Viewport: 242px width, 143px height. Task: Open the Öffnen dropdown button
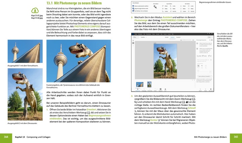[x=136, y=37]
